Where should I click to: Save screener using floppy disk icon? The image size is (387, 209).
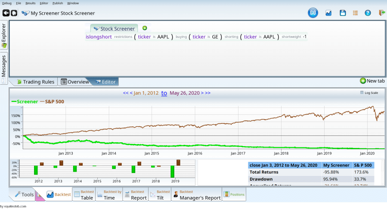pos(343,13)
